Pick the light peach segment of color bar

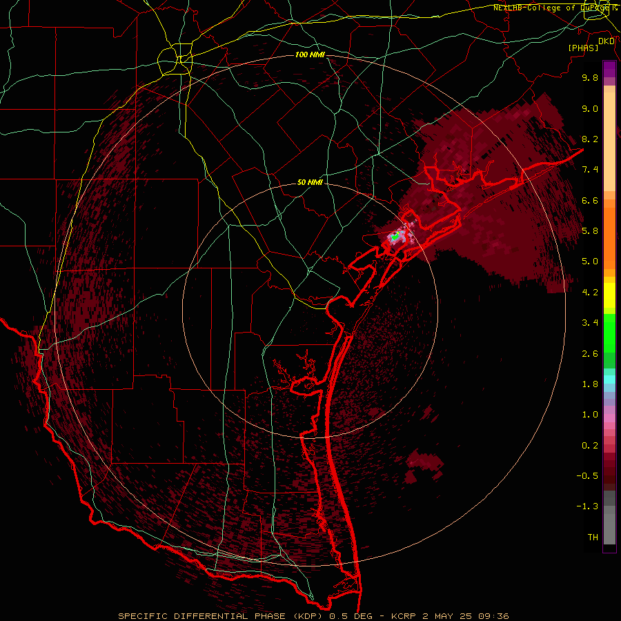(x=609, y=143)
